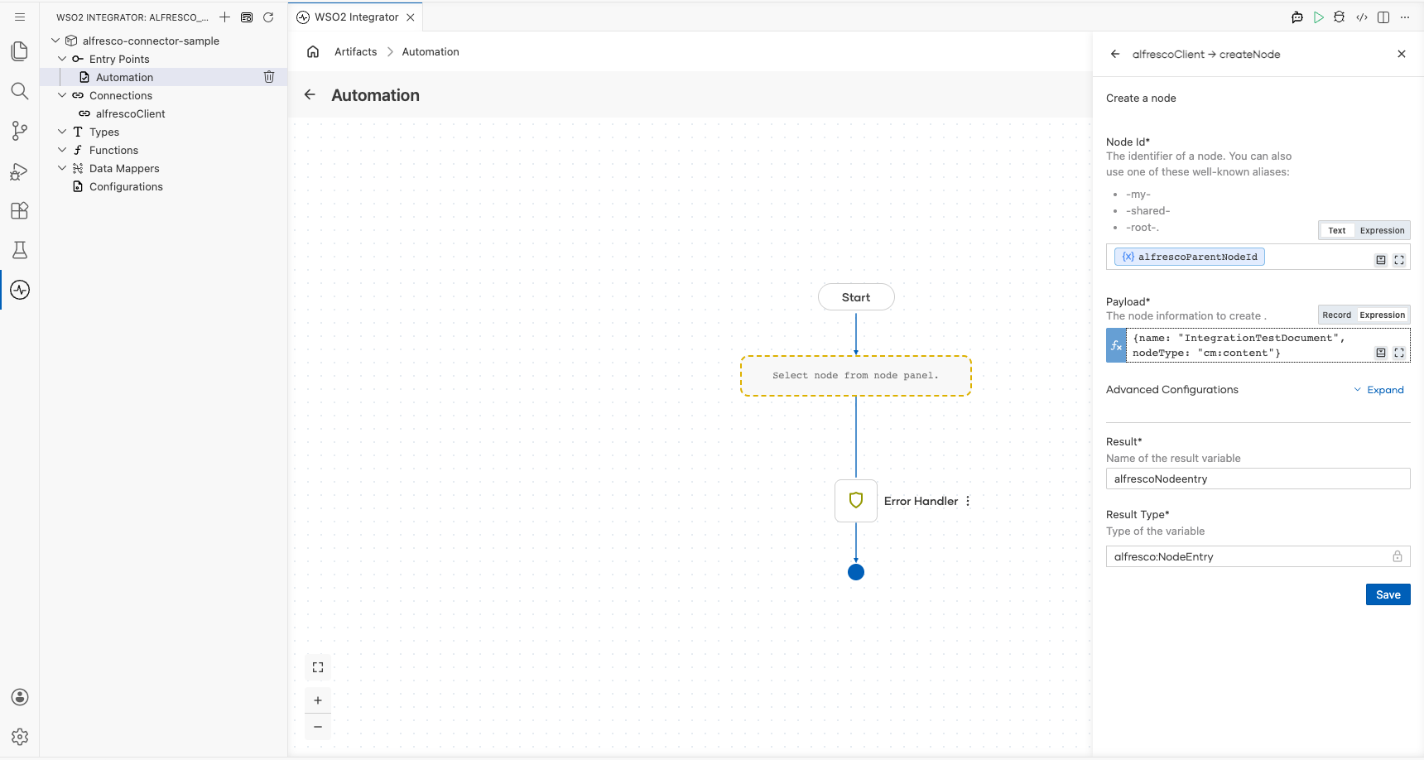The height and width of the screenshot is (760, 1424).
Task: Collapse the alfresco-connector-sample project tree
Action: point(55,41)
